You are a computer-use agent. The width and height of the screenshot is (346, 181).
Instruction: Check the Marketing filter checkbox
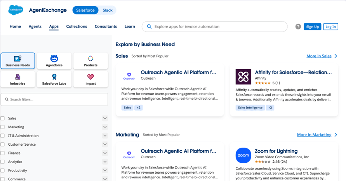2,127
